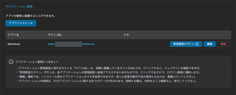Click the アプリ名 column header
The width and height of the screenshot is (236, 95).
(x=13, y=35)
